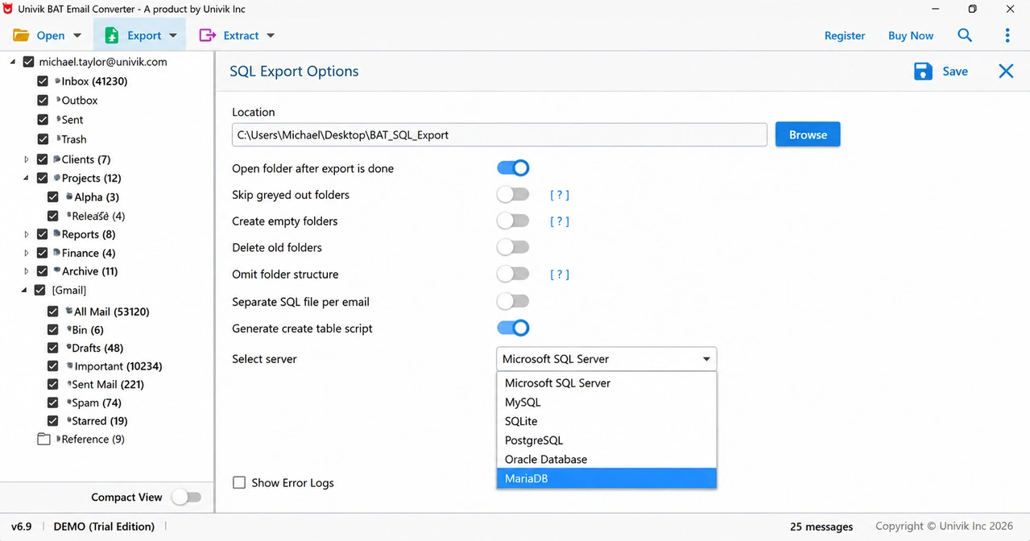Open the three-dot more options menu

[1007, 35]
